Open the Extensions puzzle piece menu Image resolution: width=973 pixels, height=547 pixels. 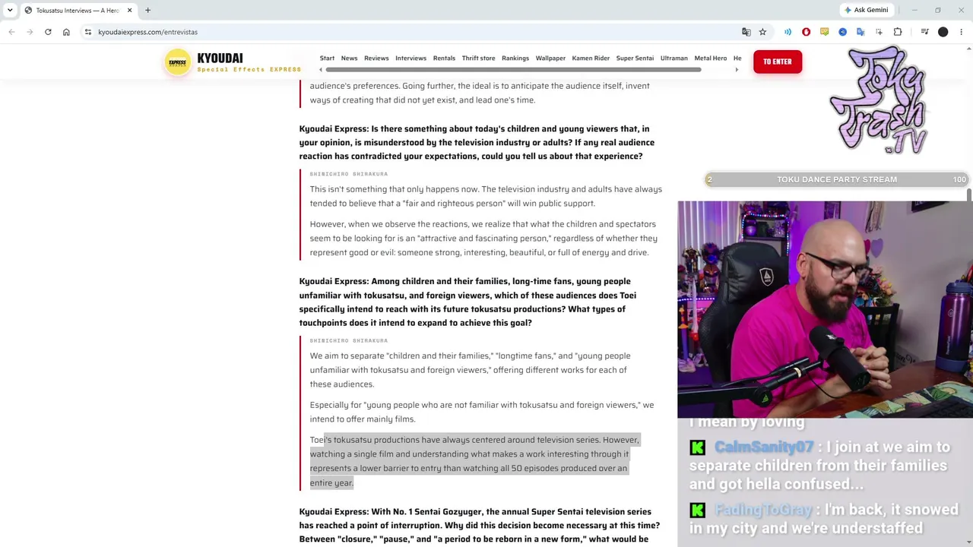898,32
